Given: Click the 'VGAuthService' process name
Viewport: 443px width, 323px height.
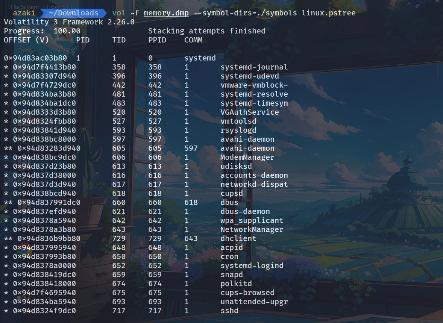Looking at the screenshot, I should point(250,112).
